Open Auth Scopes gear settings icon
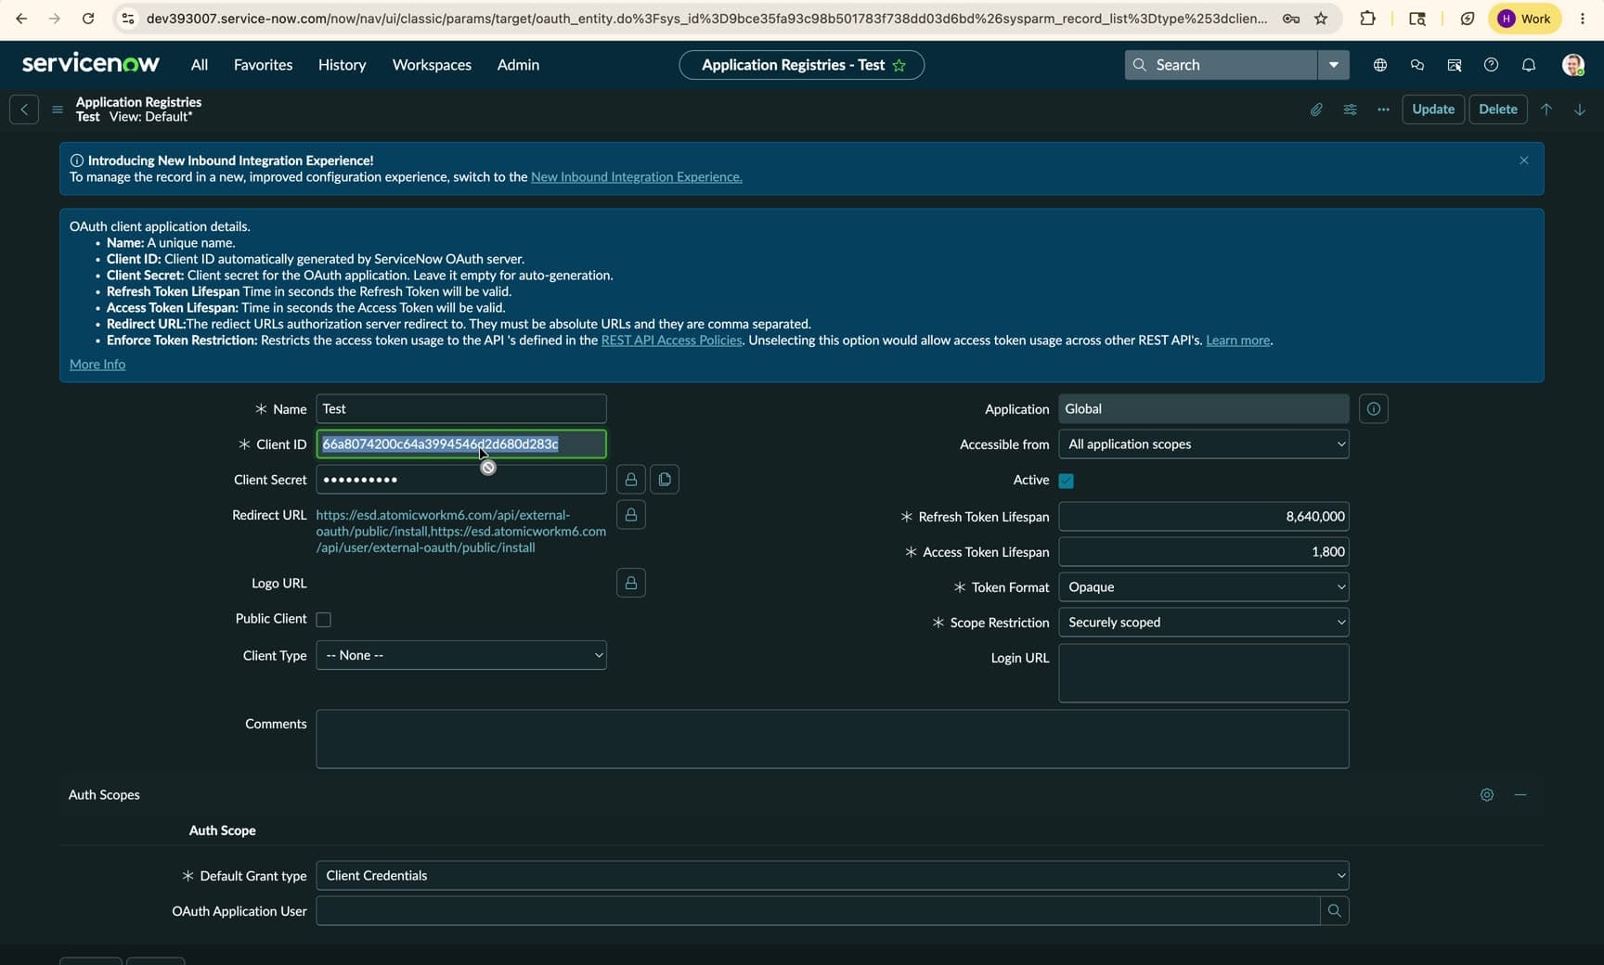 (x=1487, y=795)
